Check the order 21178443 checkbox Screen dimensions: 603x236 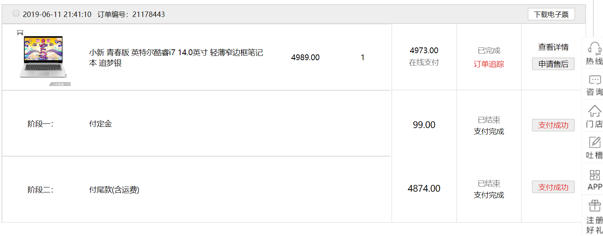point(16,13)
